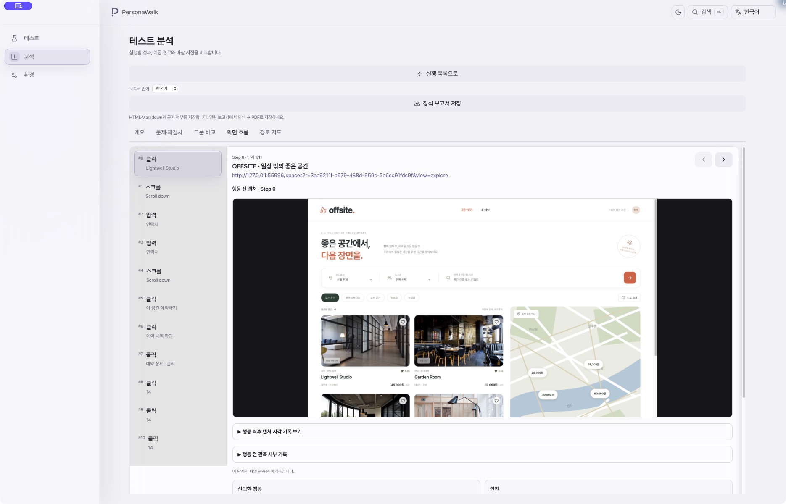Image resolution: width=786 pixels, height=504 pixels.
Task: Select step #10 클릭 14
Action: 178,443
